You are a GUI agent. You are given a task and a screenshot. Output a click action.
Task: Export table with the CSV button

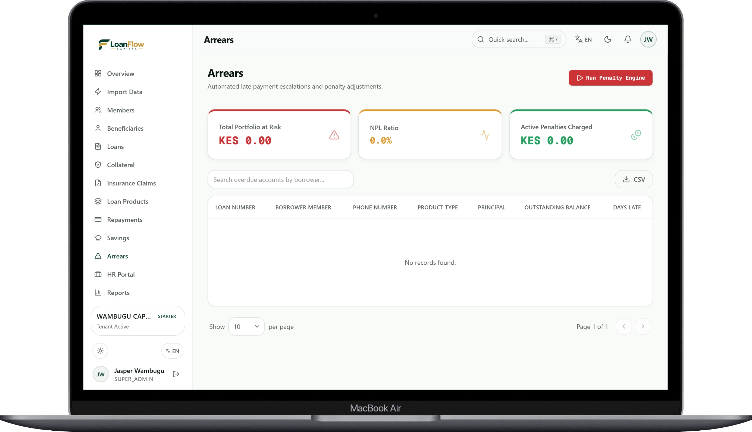[x=634, y=179]
